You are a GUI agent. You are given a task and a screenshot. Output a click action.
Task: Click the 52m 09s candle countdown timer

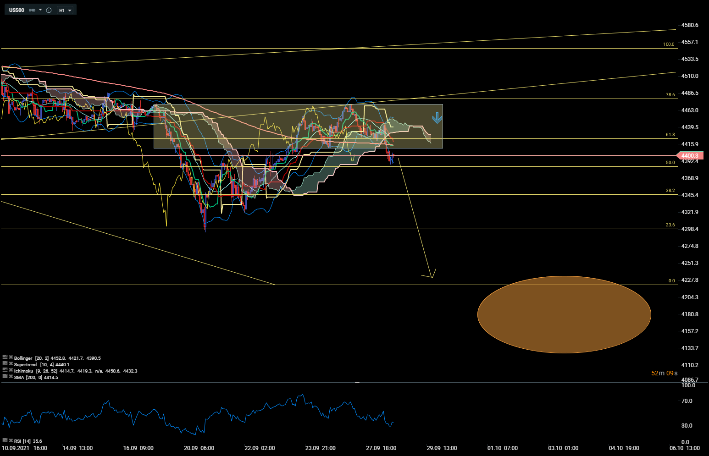tap(664, 373)
